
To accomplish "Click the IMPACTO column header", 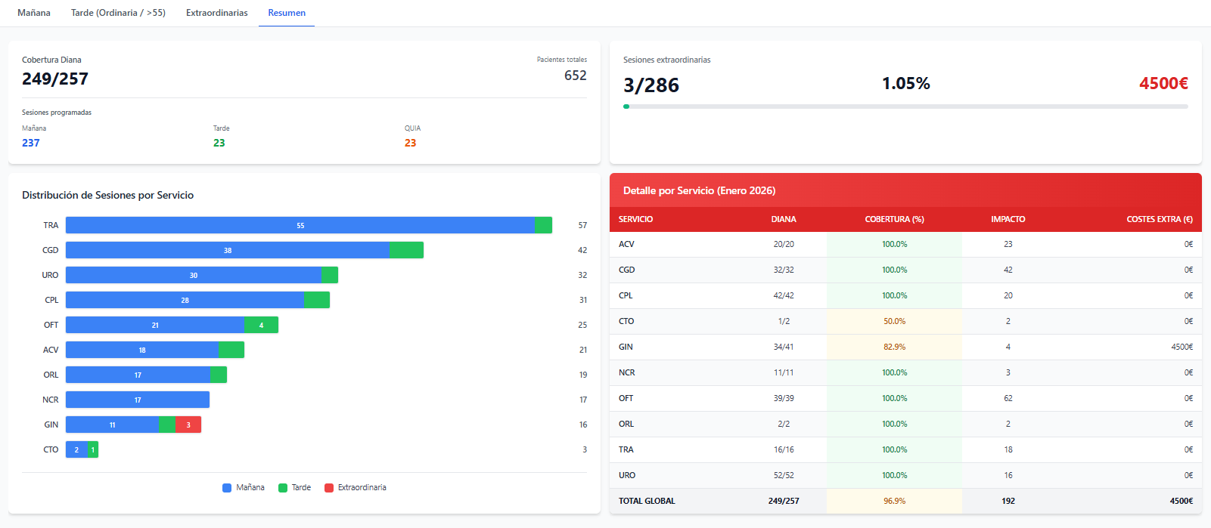I will 1008,219.
